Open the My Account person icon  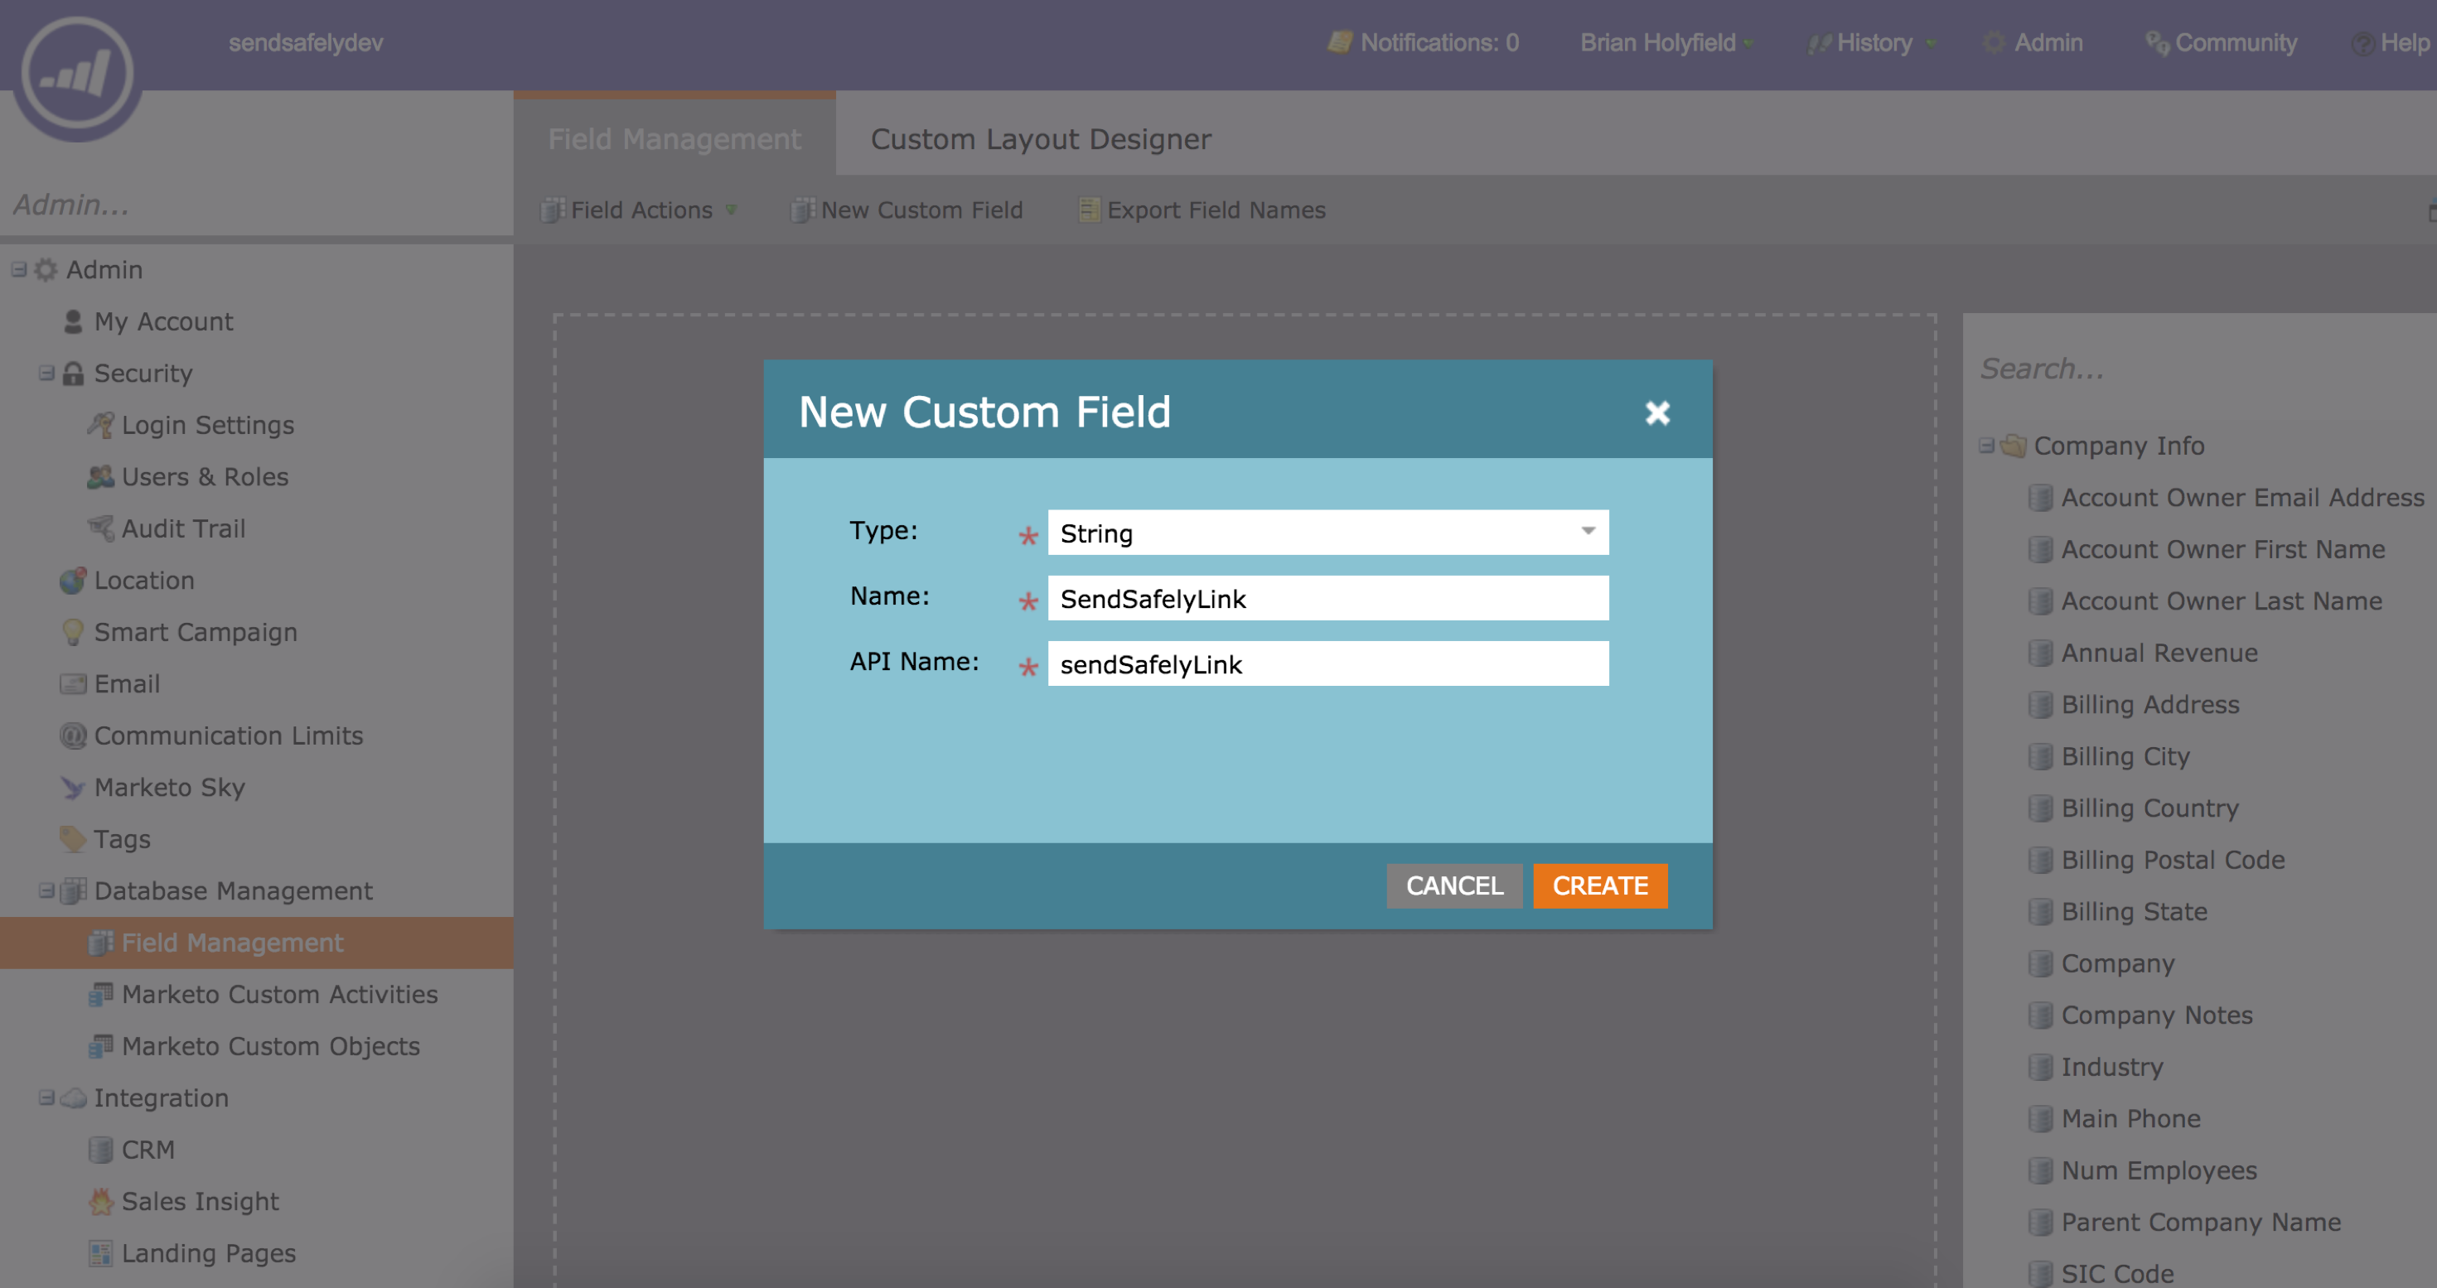[x=73, y=322]
